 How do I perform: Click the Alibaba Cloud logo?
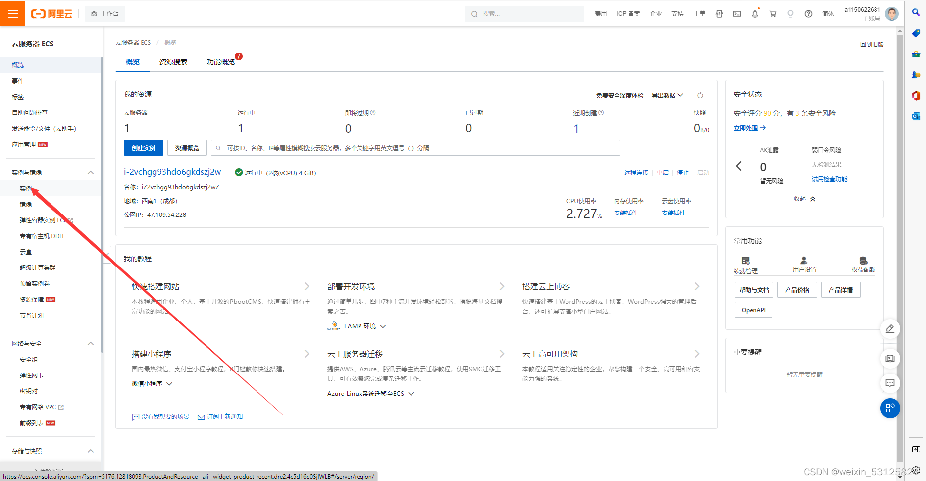click(51, 14)
